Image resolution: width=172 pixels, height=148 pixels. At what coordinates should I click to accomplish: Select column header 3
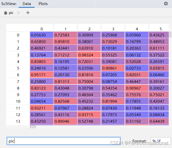[x=113, y=29]
